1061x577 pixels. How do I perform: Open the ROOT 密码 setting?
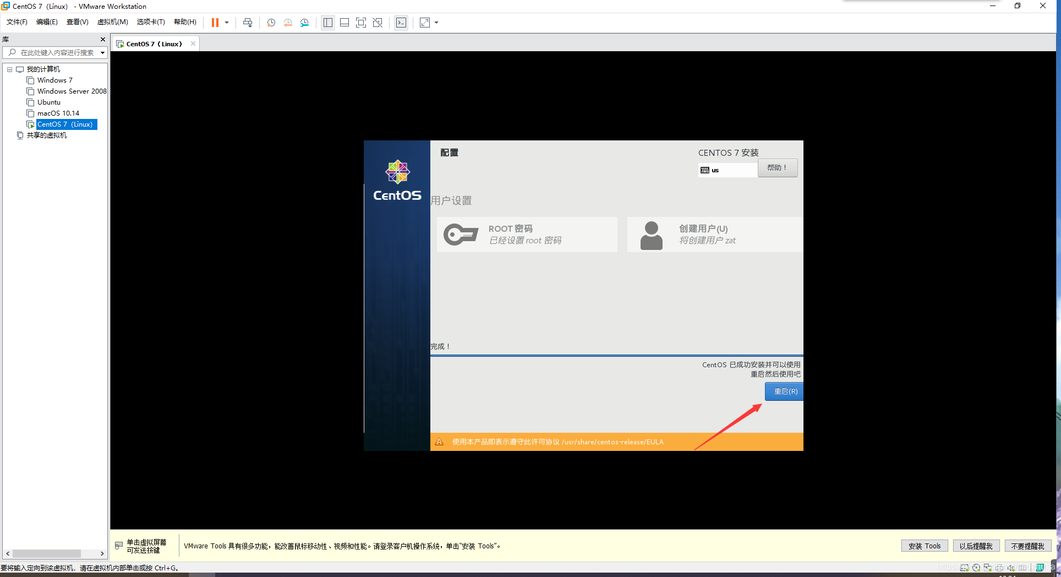coord(527,235)
